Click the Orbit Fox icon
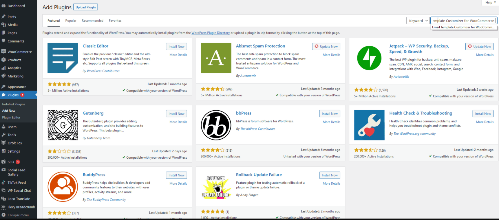This screenshot has height=220, width=499. point(3,143)
